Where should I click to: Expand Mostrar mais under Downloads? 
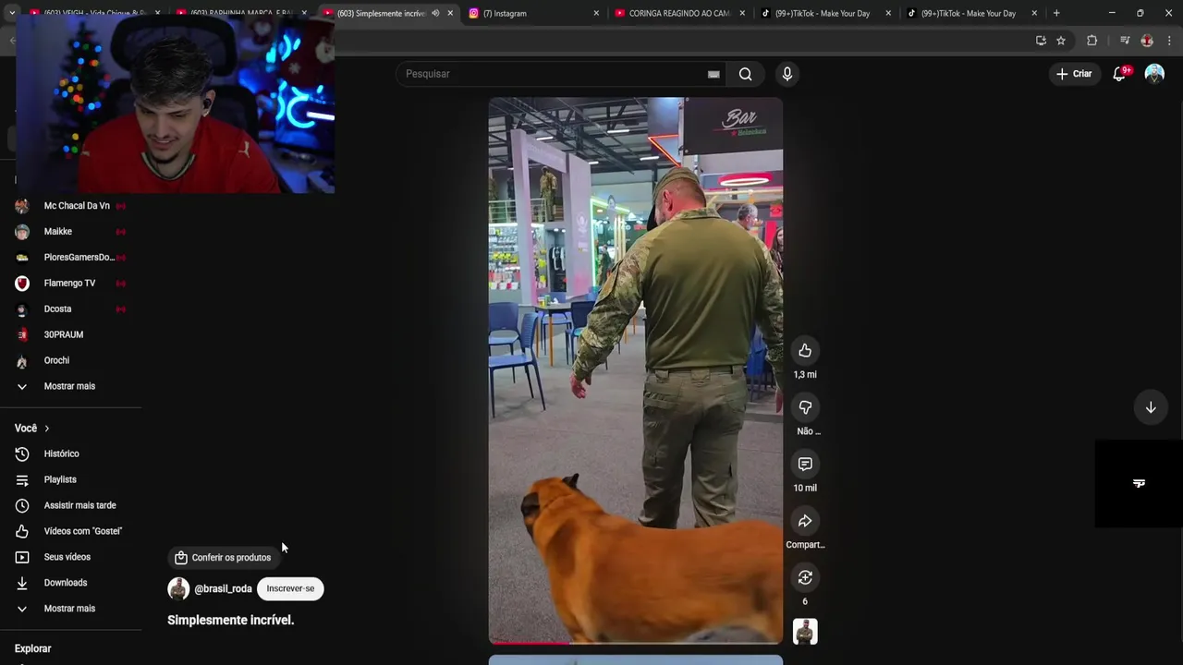70,609
